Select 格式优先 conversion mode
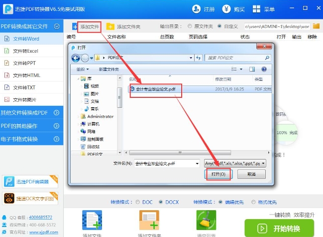Screen dimensions: 323x237 point(253,202)
